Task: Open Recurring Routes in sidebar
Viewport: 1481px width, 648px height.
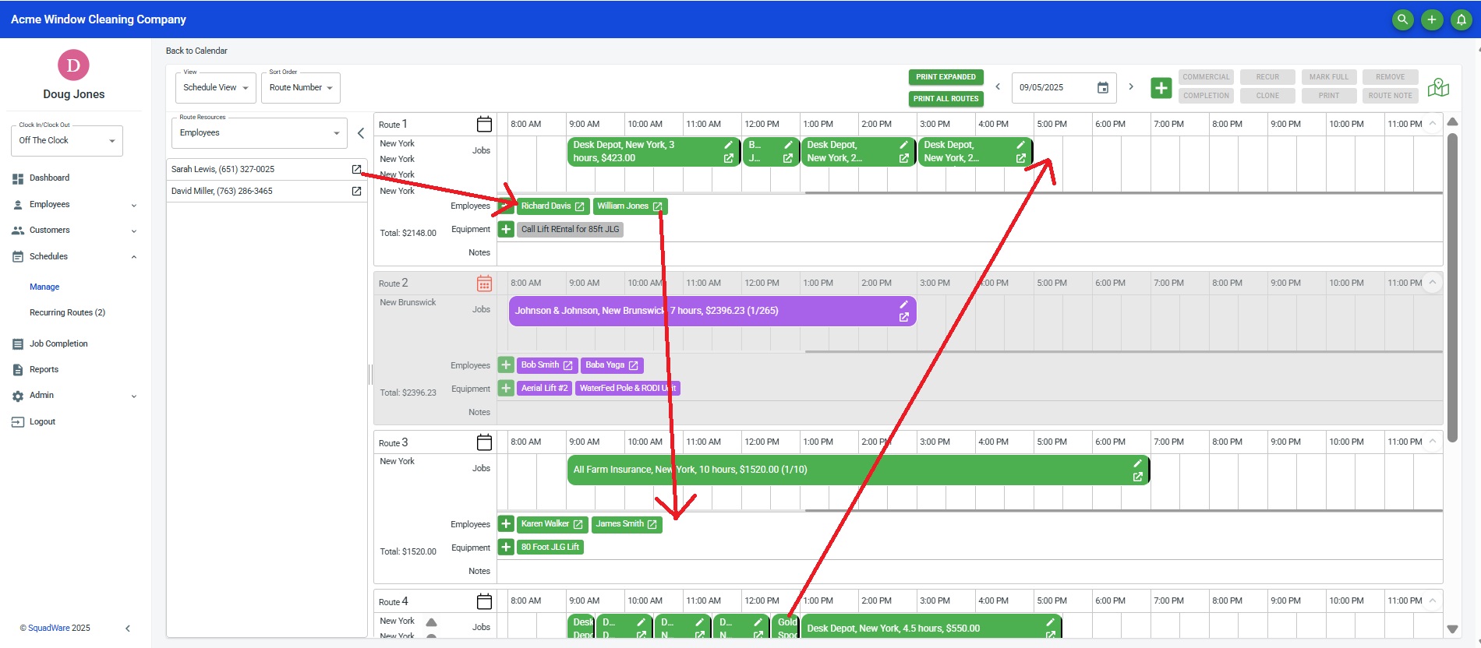Action: tap(67, 312)
